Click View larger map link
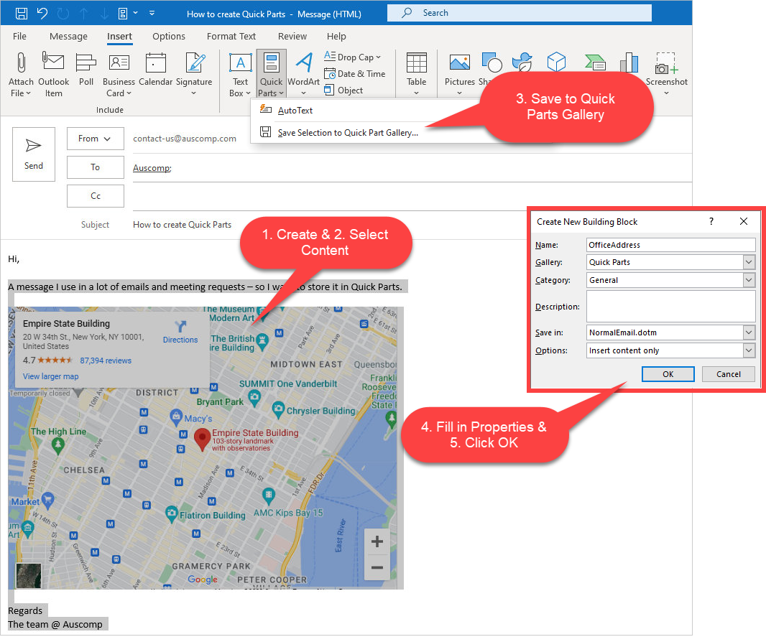 [50, 376]
